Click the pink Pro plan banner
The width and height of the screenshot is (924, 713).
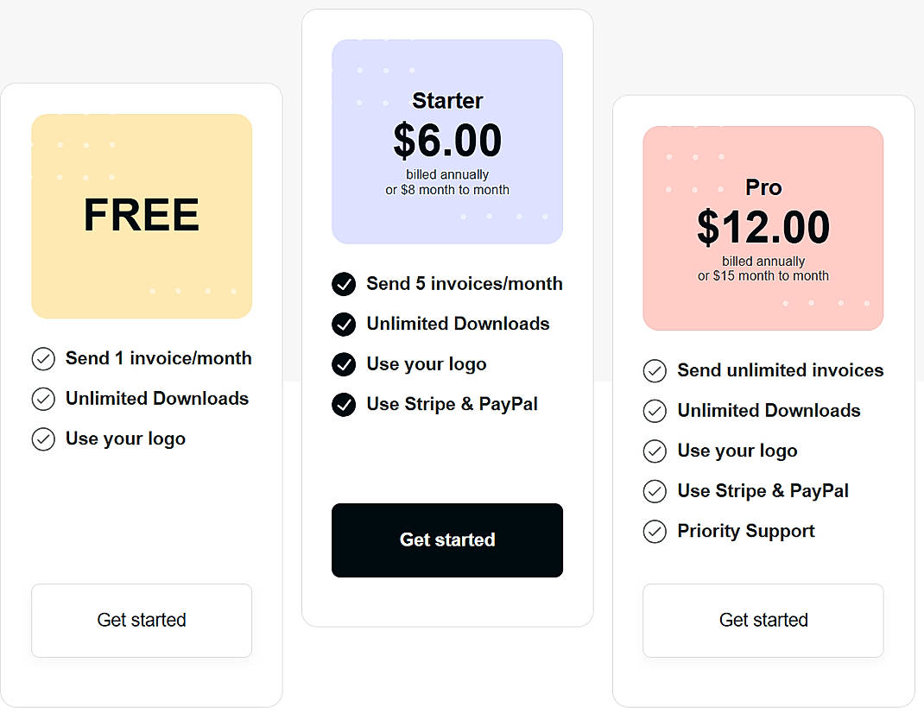(763, 228)
